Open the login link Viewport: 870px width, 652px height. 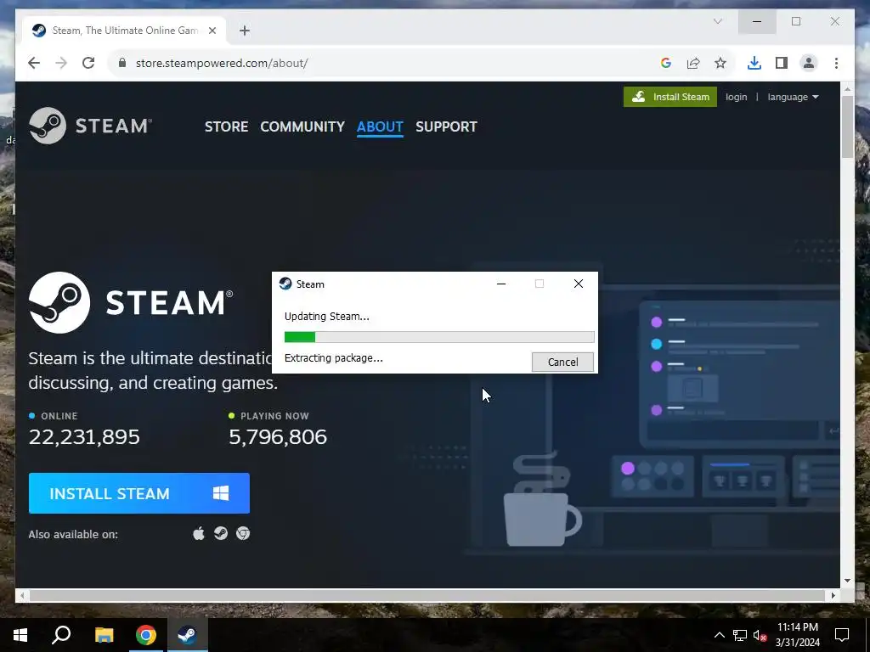737,97
